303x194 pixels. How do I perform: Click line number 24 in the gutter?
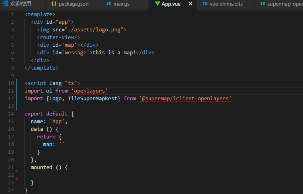tap(11, 190)
